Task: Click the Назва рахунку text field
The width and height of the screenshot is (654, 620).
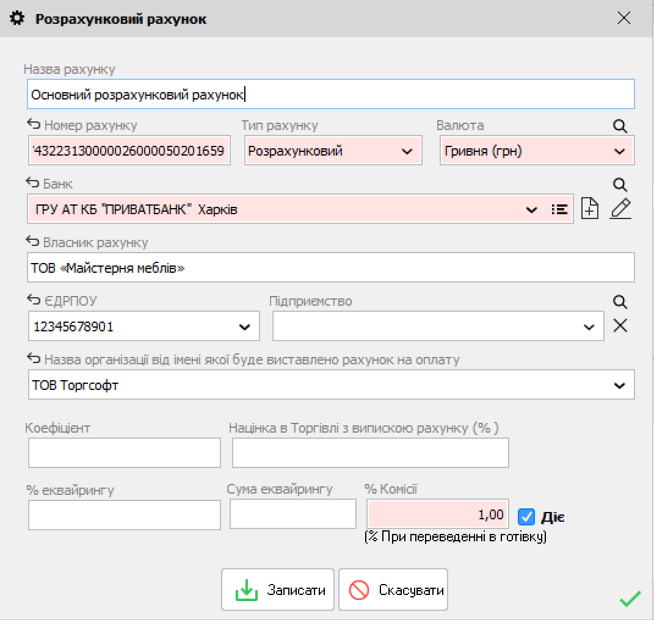Action: coord(330,95)
